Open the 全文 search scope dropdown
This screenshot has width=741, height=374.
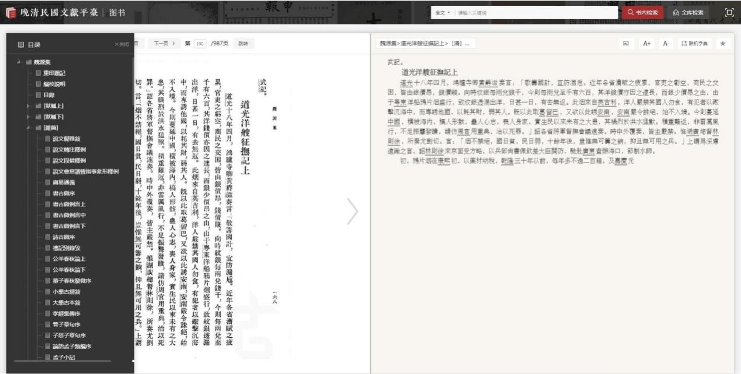pyautogui.click(x=442, y=12)
